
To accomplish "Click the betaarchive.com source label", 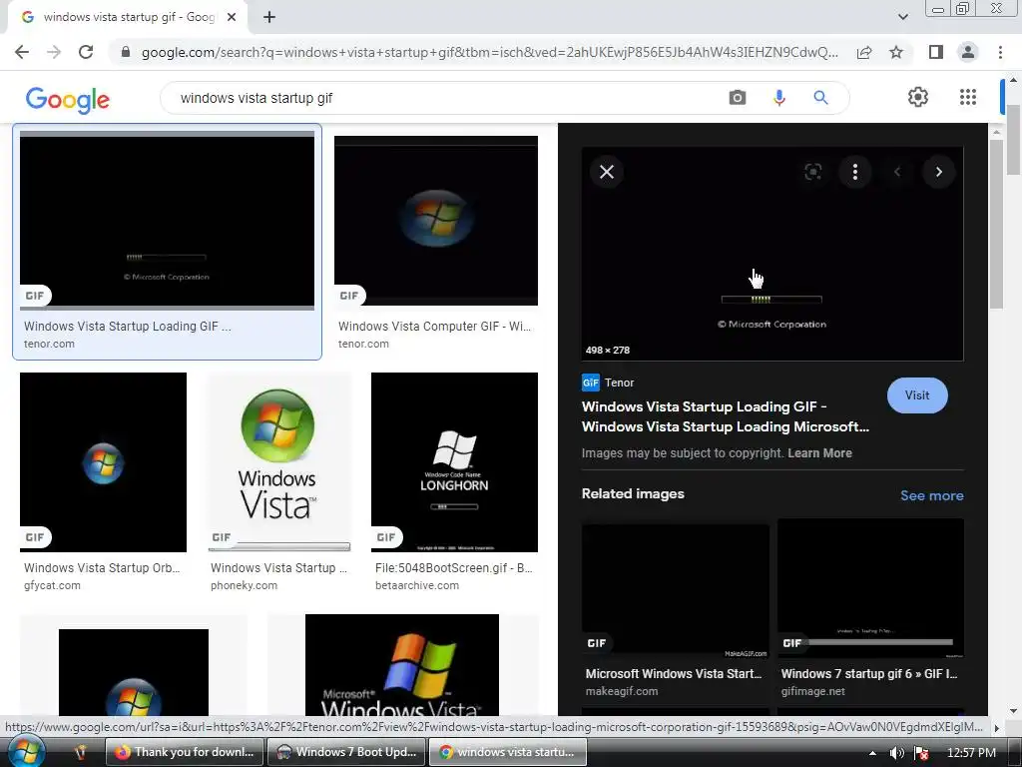I will (417, 585).
